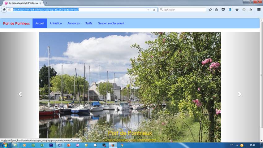The height and width of the screenshot is (148, 263).
Task: Click the Port de Pontrieux brand link
Action: [16, 24]
